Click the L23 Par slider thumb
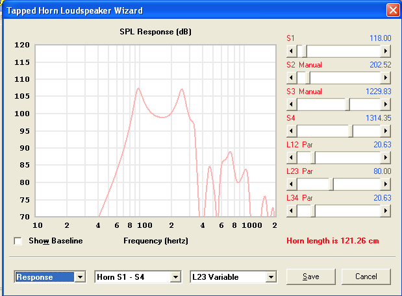This screenshot has width=402, height=296. [x=331, y=184]
